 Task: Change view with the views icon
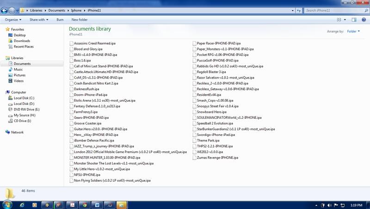click(339, 20)
